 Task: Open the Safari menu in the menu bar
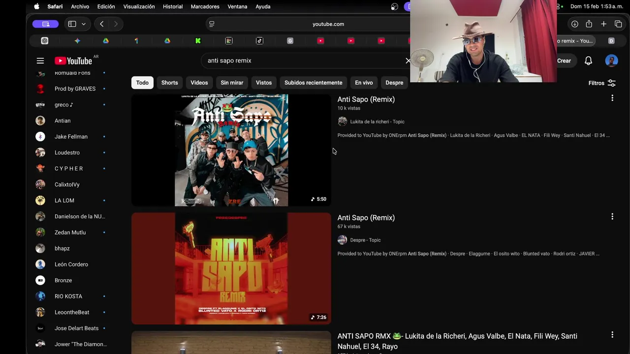point(55,6)
